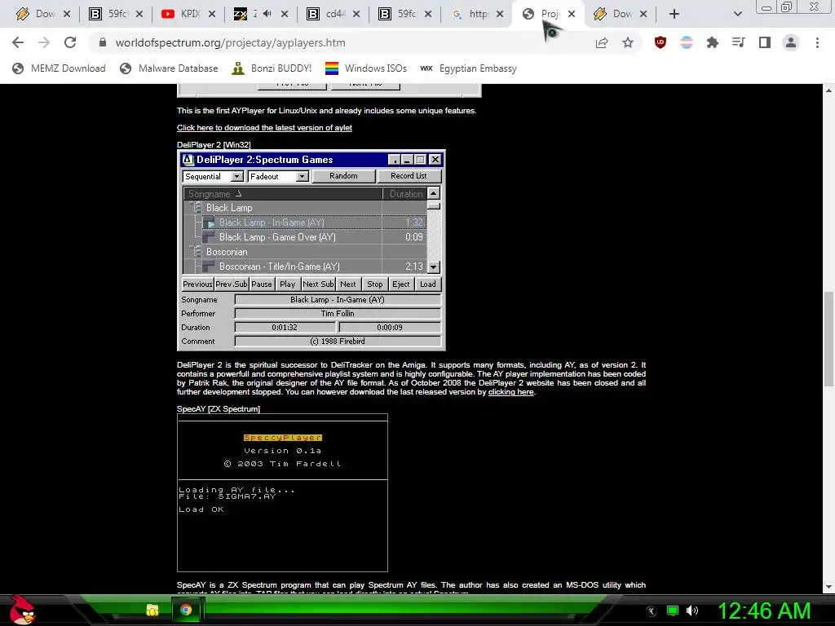Open the MEMZ Download bookmark
Screen dimensions: 835x626
pos(59,68)
